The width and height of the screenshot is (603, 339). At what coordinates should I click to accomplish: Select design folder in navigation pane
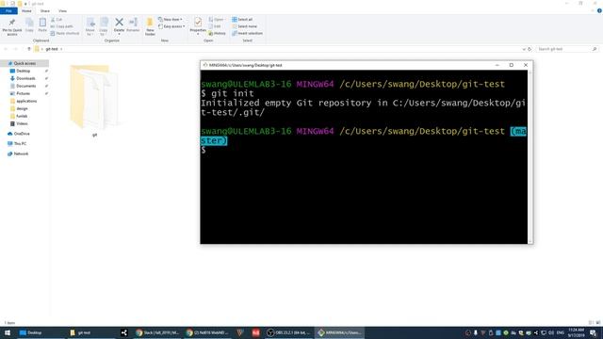coord(22,109)
